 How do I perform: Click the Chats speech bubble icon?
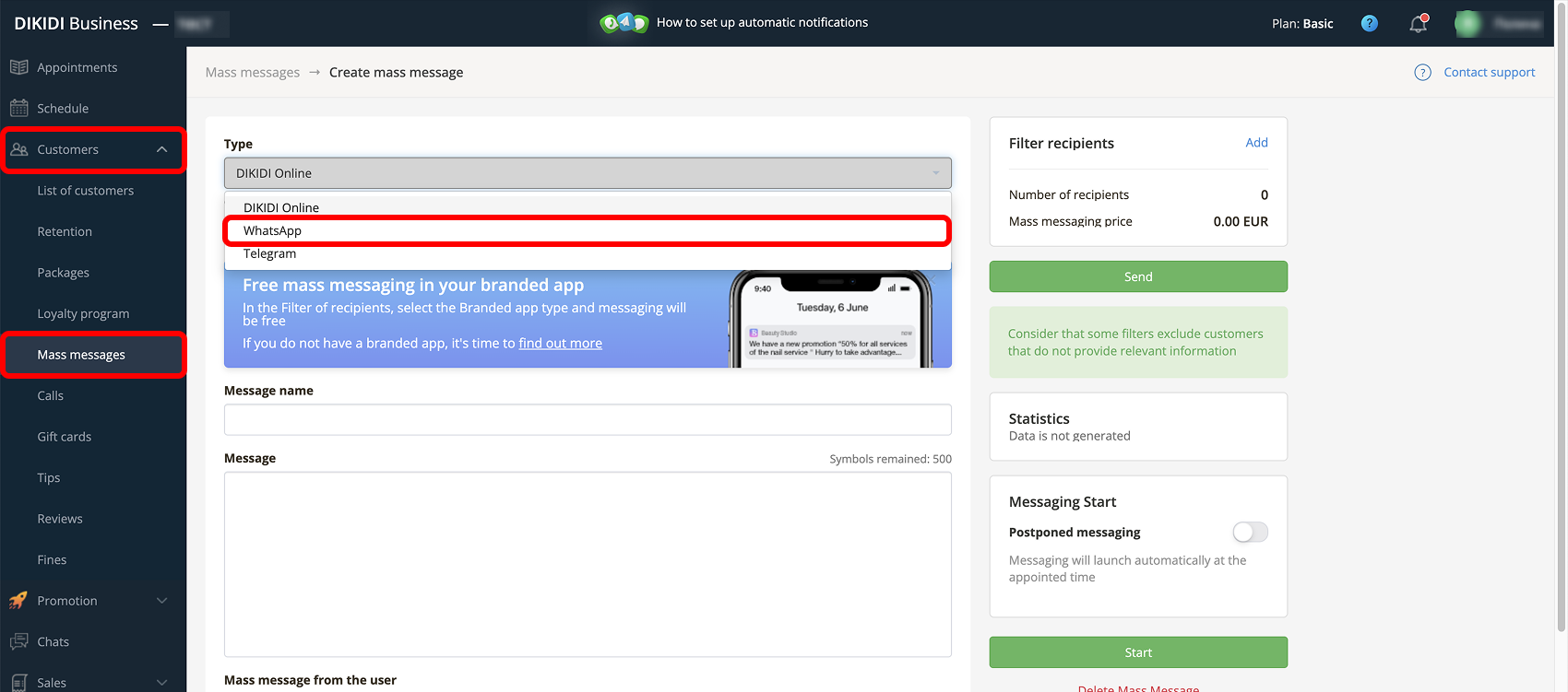click(x=18, y=641)
